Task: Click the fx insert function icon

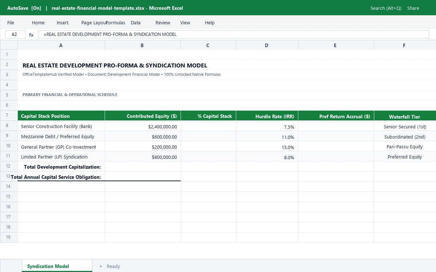Action: coord(31,35)
